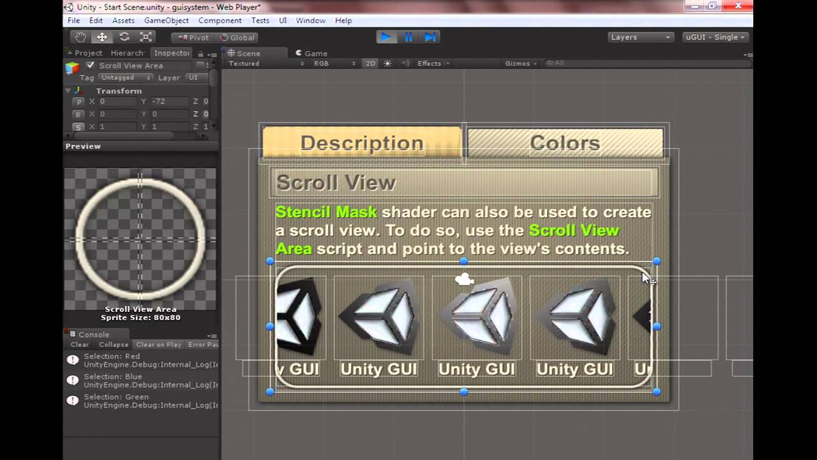This screenshot has height=460, width=817.
Task: Open the Edit menu
Action: pyautogui.click(x=96, y=20)
